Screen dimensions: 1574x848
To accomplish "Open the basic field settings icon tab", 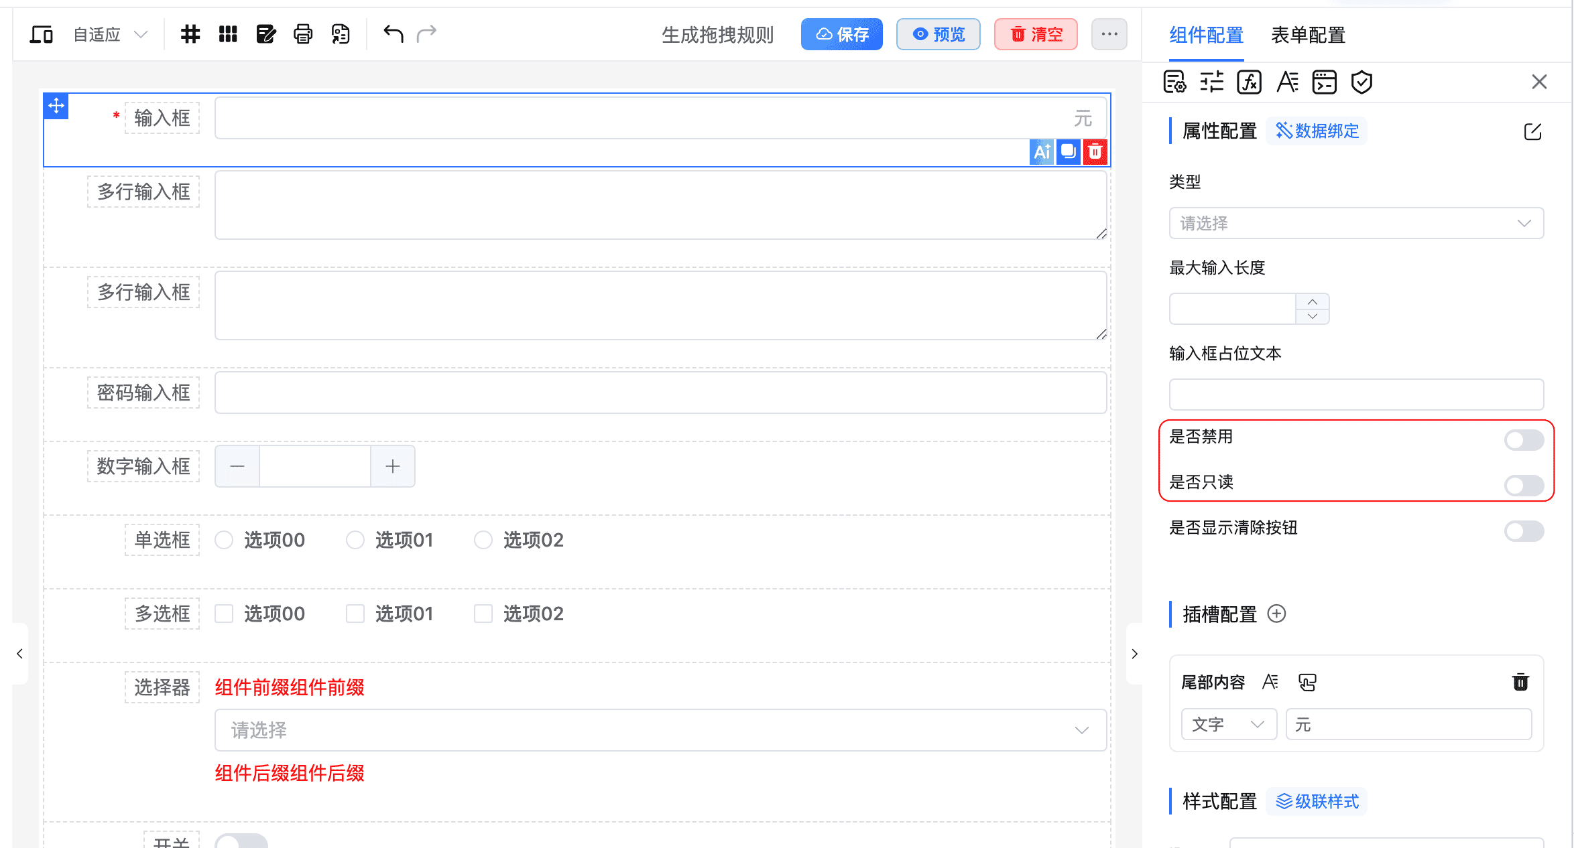I will [1174, 82].
